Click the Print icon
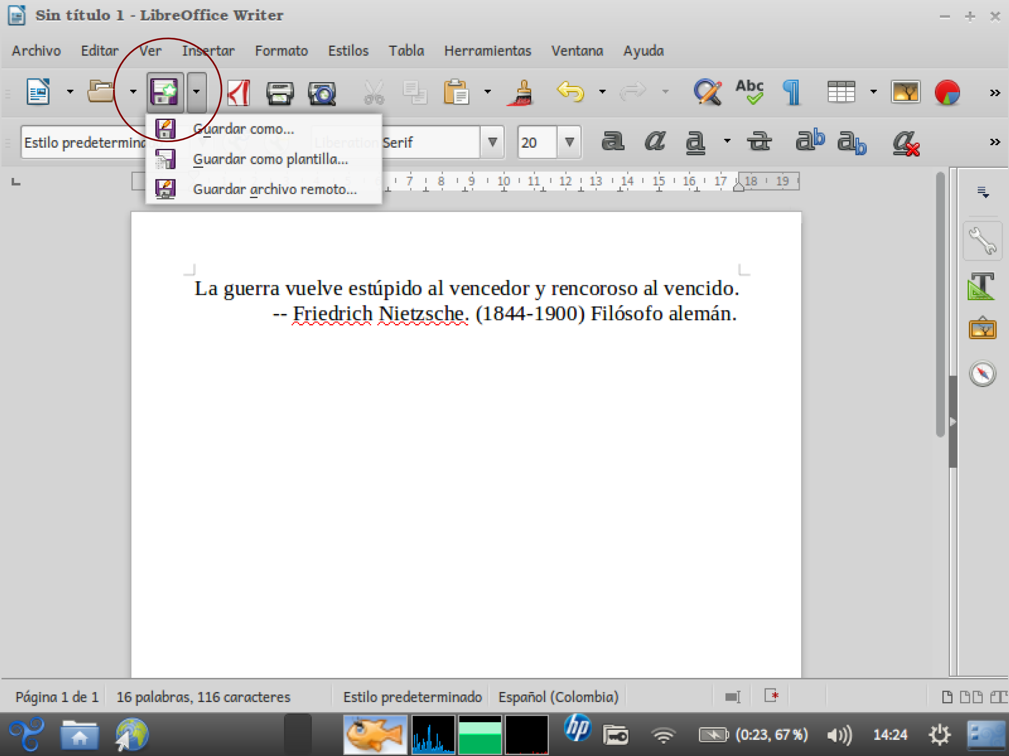The height and width of the screenshot is (756, 1009). click(280, 93)
